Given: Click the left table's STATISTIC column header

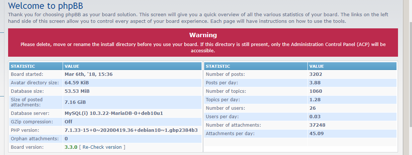Looking at the screenshot, I should [23, 66].
